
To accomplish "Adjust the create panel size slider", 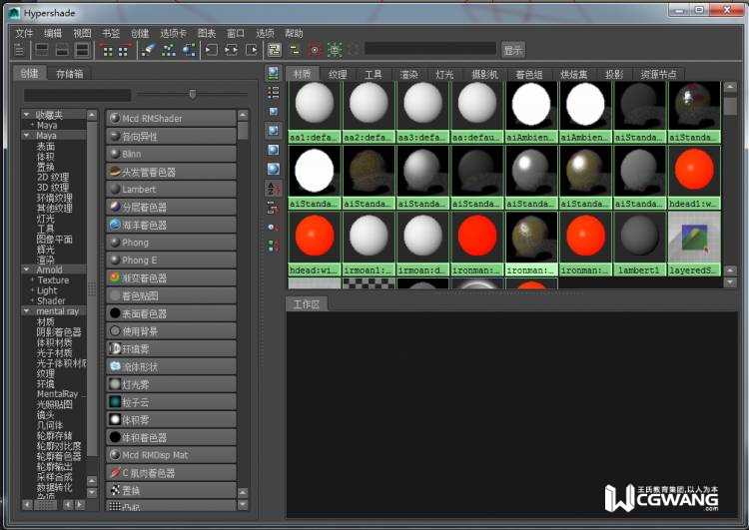I will [x=193, y=94].
